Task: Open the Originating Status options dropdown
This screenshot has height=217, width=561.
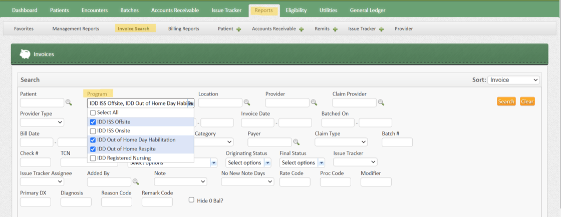Action: 248,162
